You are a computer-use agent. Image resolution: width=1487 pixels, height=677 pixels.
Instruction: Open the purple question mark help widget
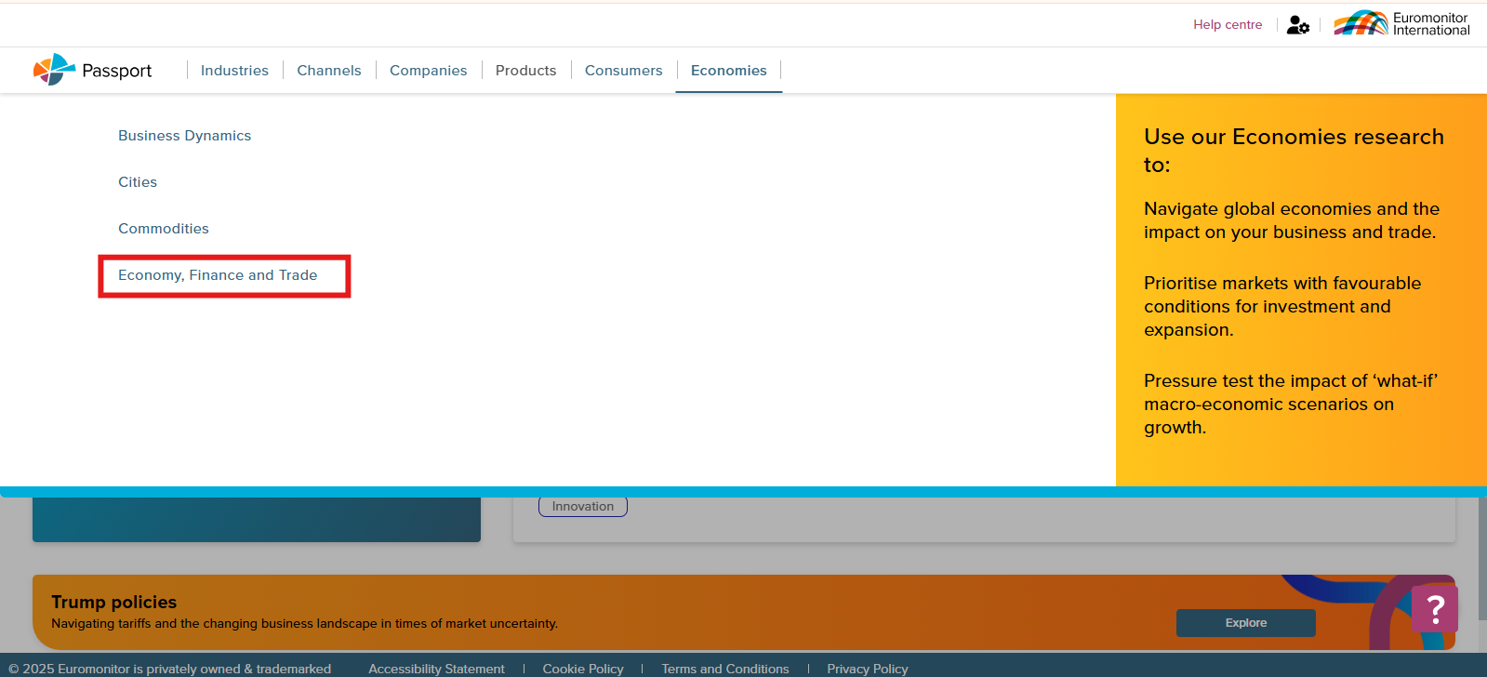[1434, 609]
